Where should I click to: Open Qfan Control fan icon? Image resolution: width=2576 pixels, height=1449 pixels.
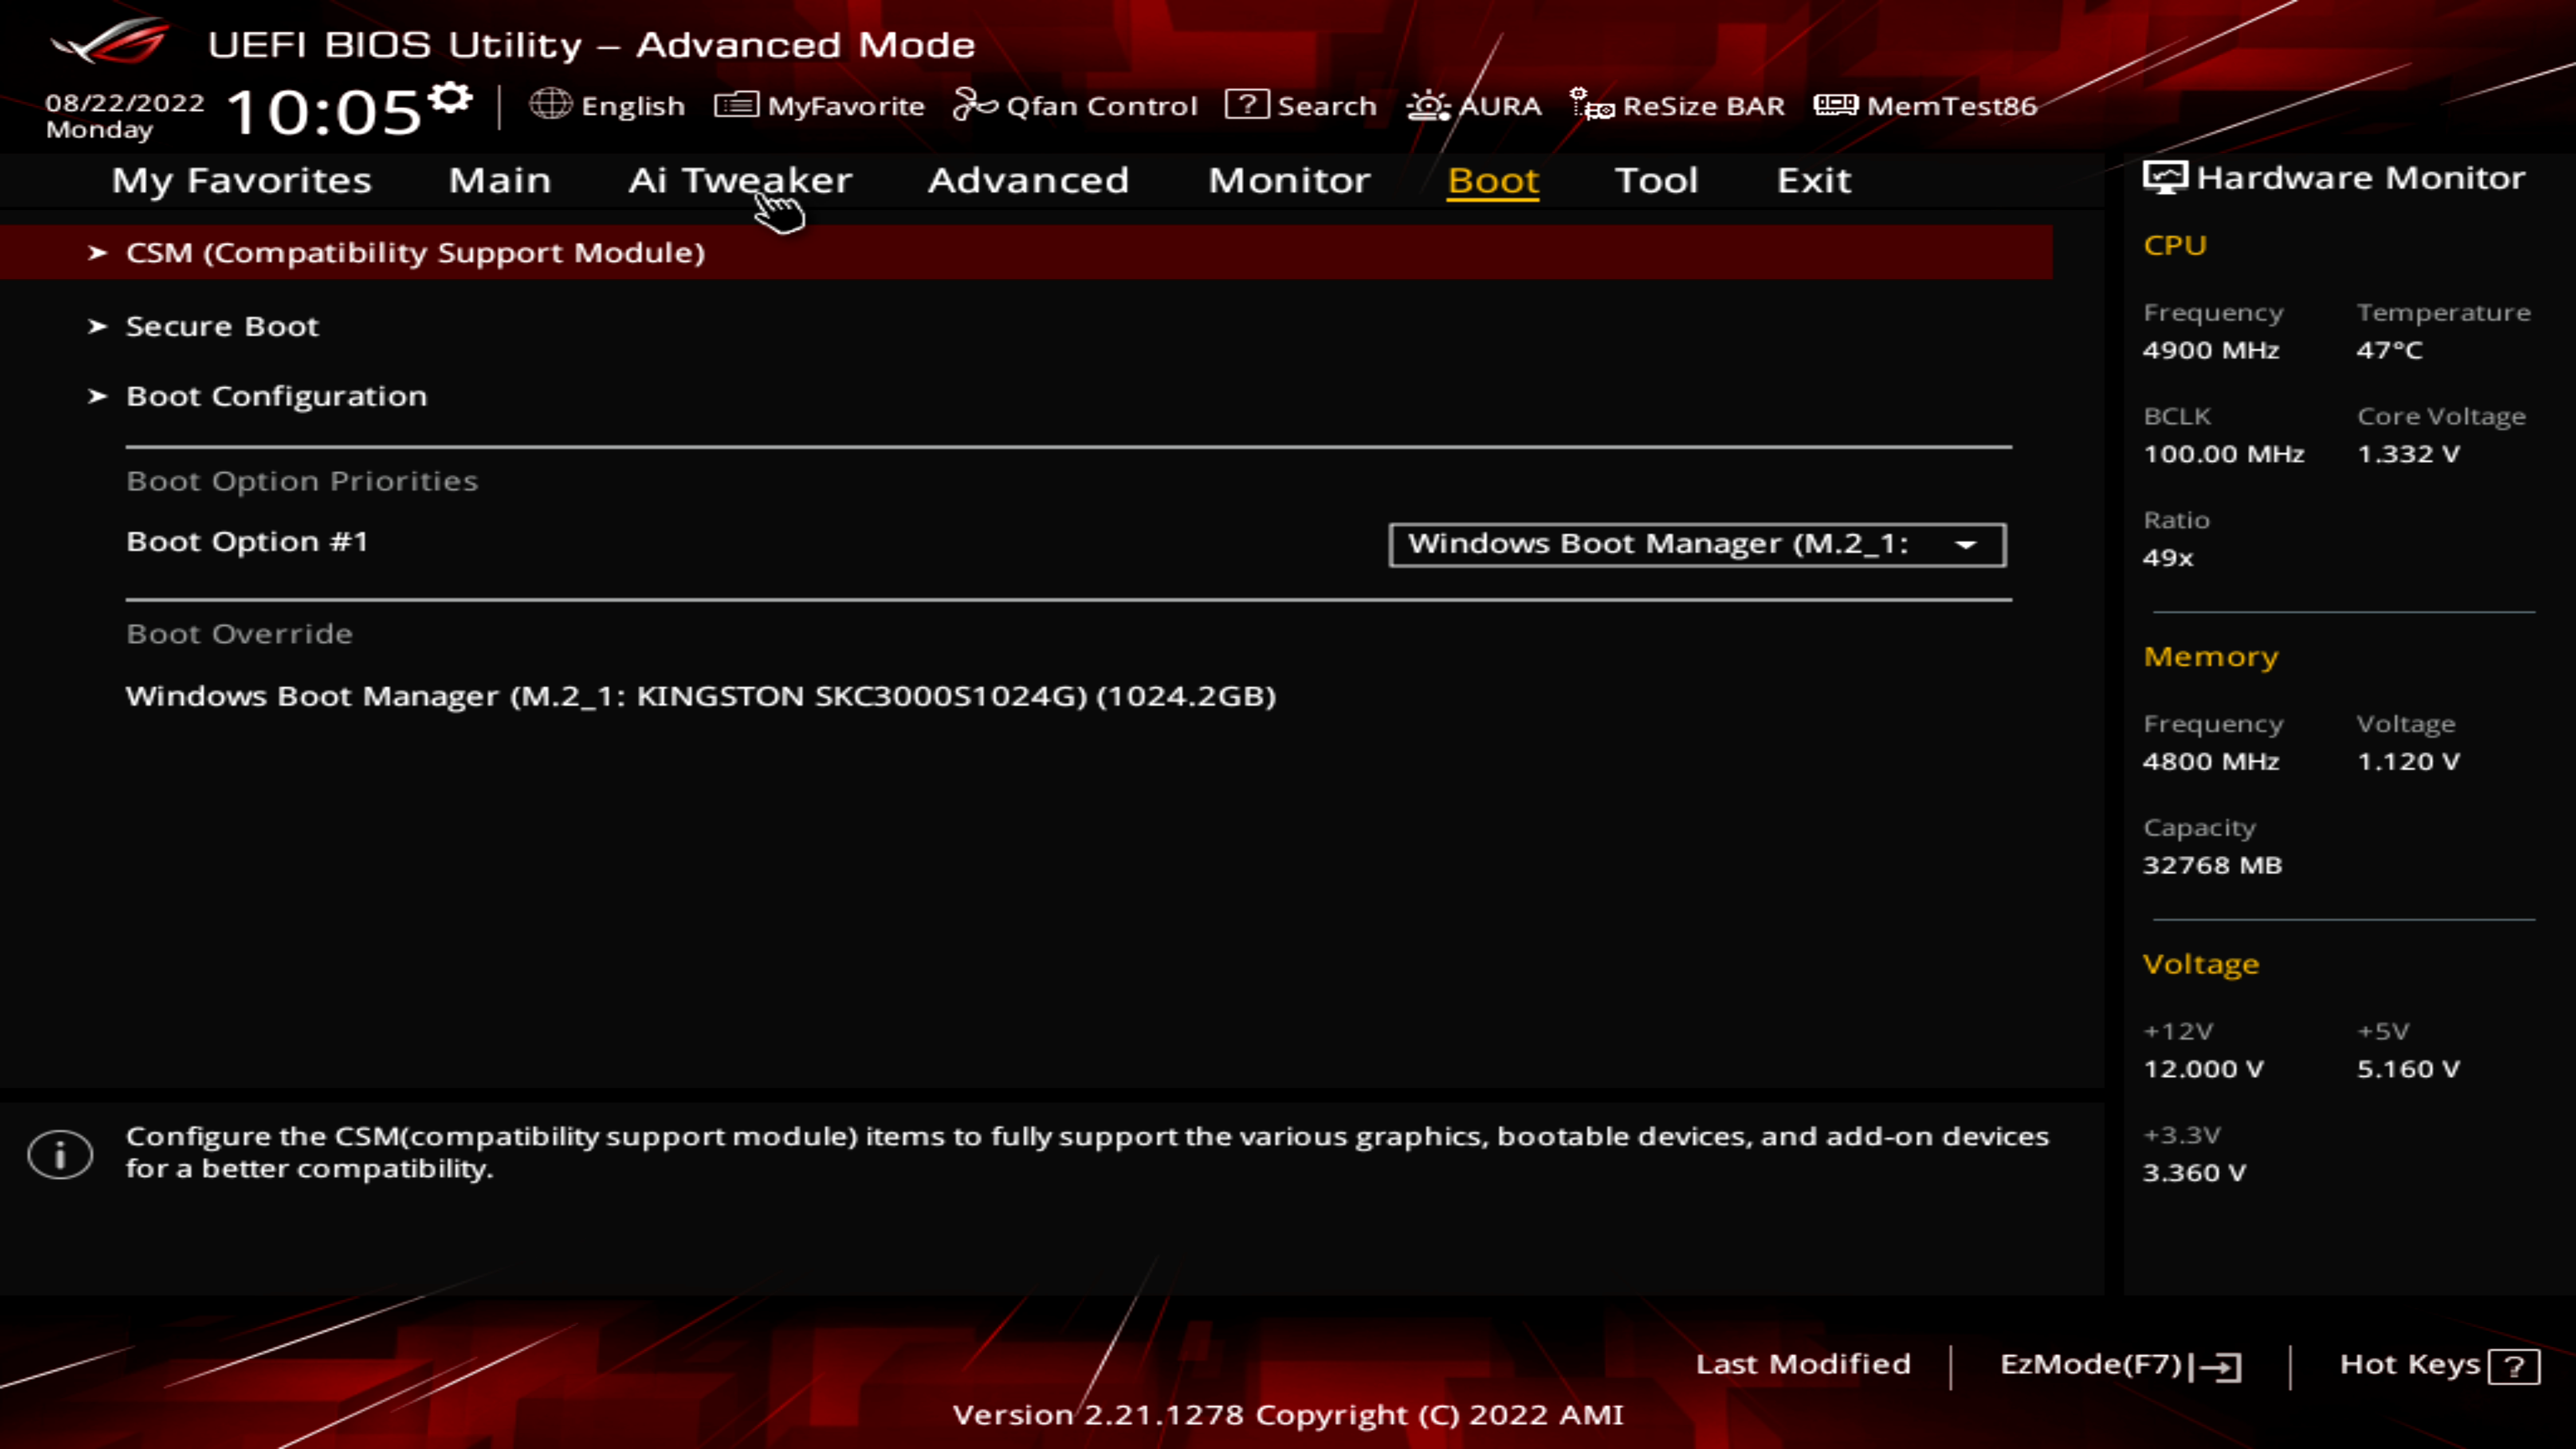click(975, 104)
